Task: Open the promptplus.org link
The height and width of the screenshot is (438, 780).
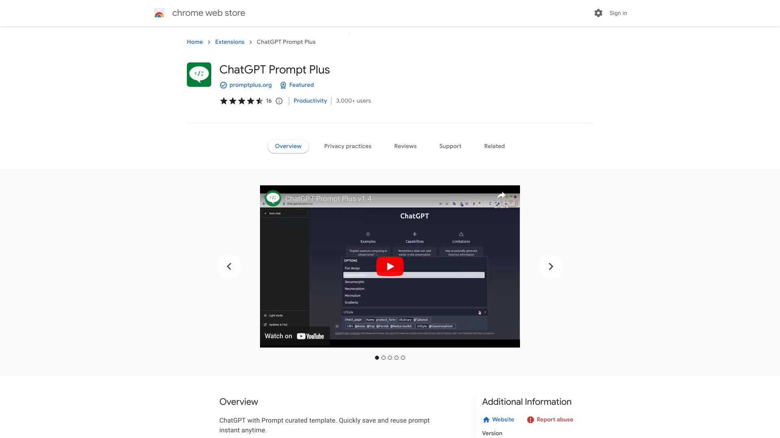Action: 250,85
